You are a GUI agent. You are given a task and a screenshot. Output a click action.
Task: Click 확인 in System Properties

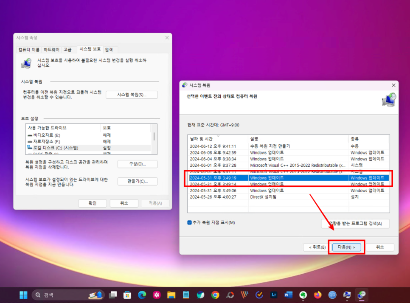coord(92,203)
